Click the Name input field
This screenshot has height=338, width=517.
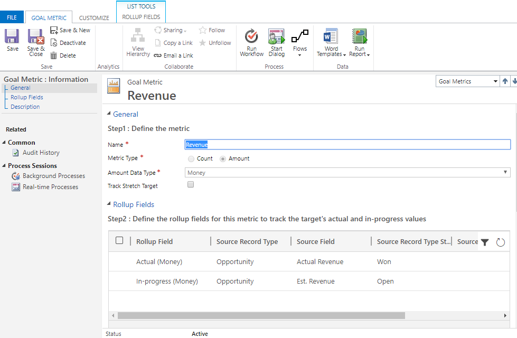pyautogui.click(x=347, y=144)
